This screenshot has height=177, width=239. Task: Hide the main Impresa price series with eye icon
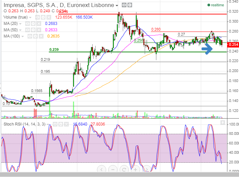tap(124, 5)
